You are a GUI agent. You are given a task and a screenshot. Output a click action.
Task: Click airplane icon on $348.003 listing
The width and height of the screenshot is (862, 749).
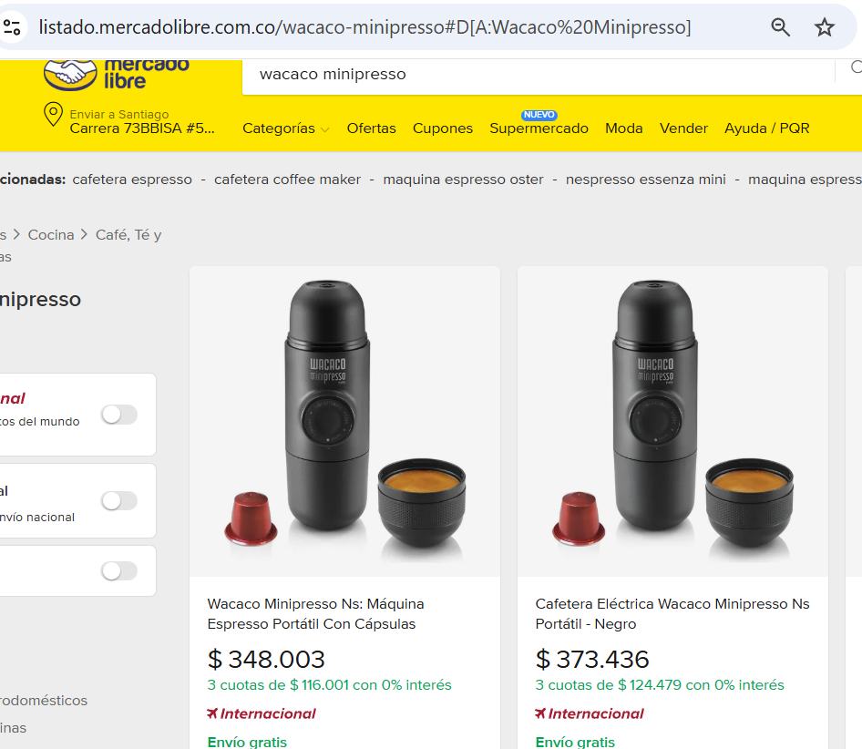tap(212, 713)
